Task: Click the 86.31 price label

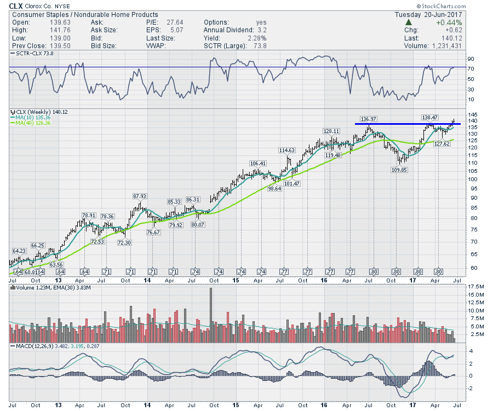Action: (193, 200)
